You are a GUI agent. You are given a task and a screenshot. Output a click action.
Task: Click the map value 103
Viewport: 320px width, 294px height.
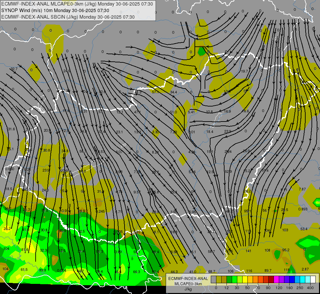point(285,230)
